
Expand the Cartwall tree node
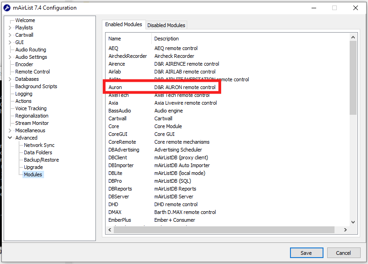click(10, 35)
